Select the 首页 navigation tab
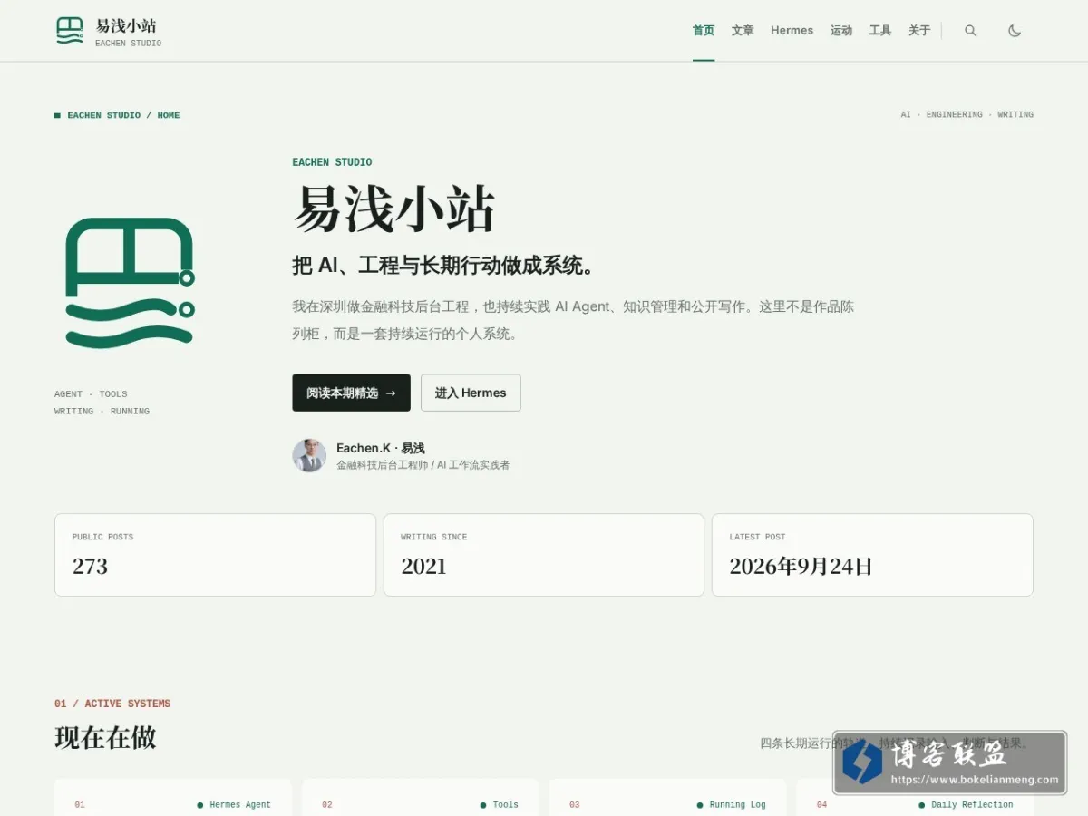 point(704,31)
